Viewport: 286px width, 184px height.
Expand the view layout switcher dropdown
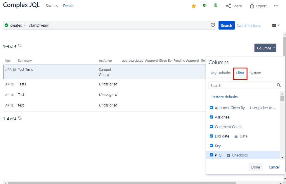(x=276, y=25)
